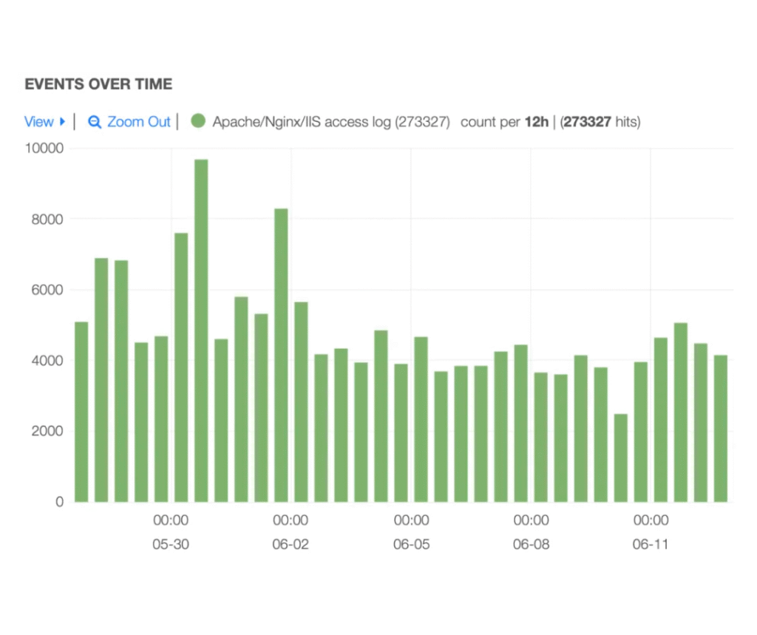Click the 05-30 date axis label
Screen dimensions: 757x635
171,545
